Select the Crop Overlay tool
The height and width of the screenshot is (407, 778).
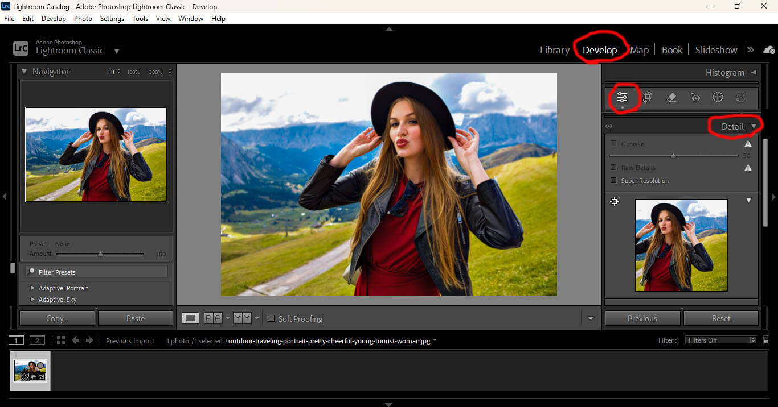tap(648, 97)
